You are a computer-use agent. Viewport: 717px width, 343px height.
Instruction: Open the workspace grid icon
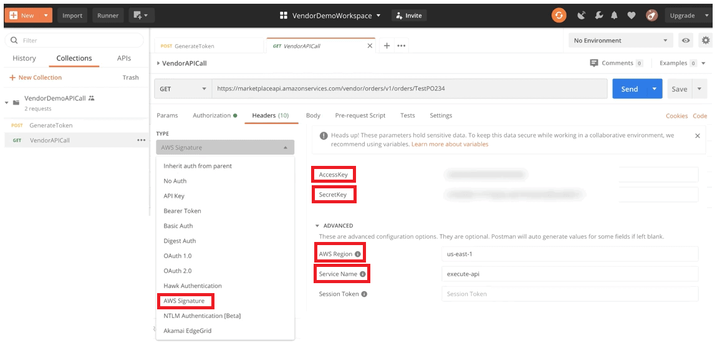point(284,16)
